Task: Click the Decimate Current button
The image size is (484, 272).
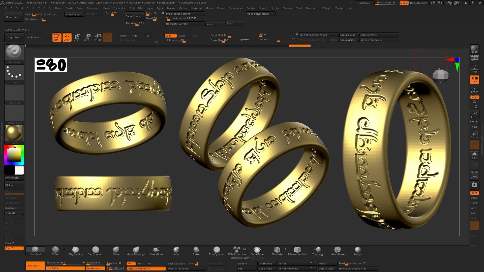Action: click(185, 24)
